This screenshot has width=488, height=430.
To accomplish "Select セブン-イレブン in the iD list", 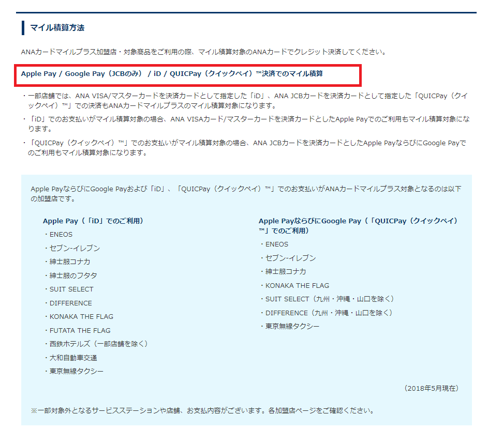I will pos(75,248).
